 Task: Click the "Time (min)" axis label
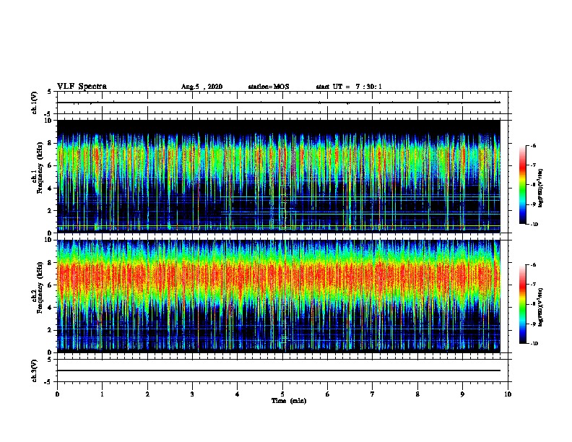pyautogui.click(x=289, y=401)
